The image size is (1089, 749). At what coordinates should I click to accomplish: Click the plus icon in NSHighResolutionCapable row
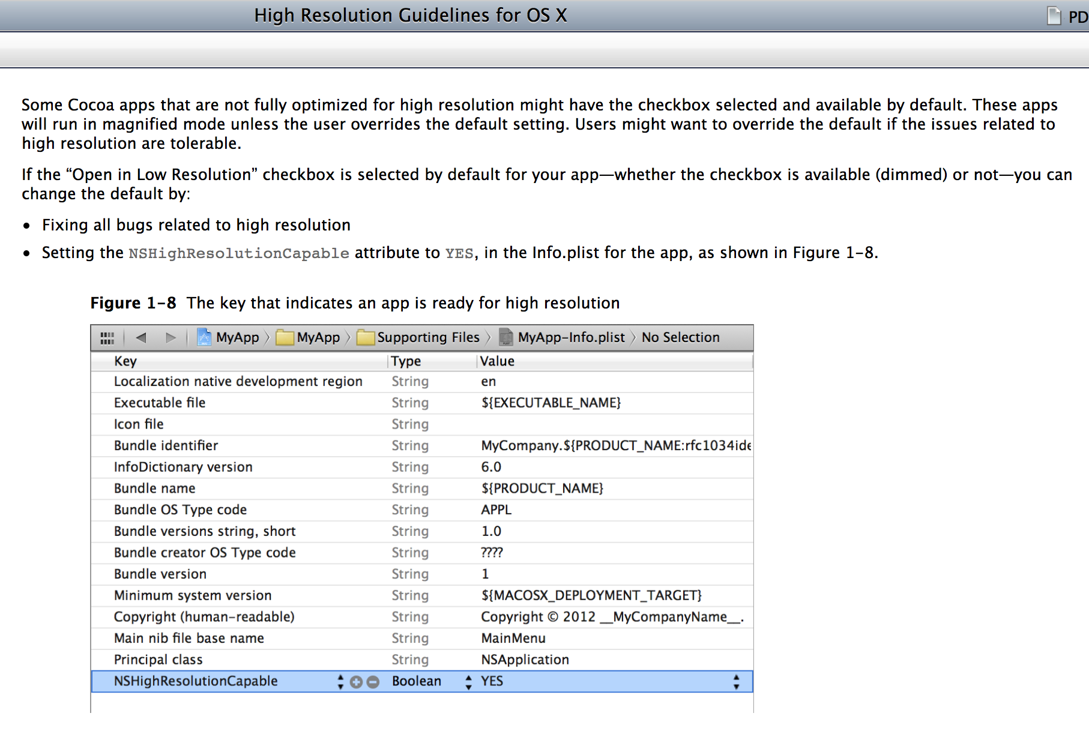(356, 682)
